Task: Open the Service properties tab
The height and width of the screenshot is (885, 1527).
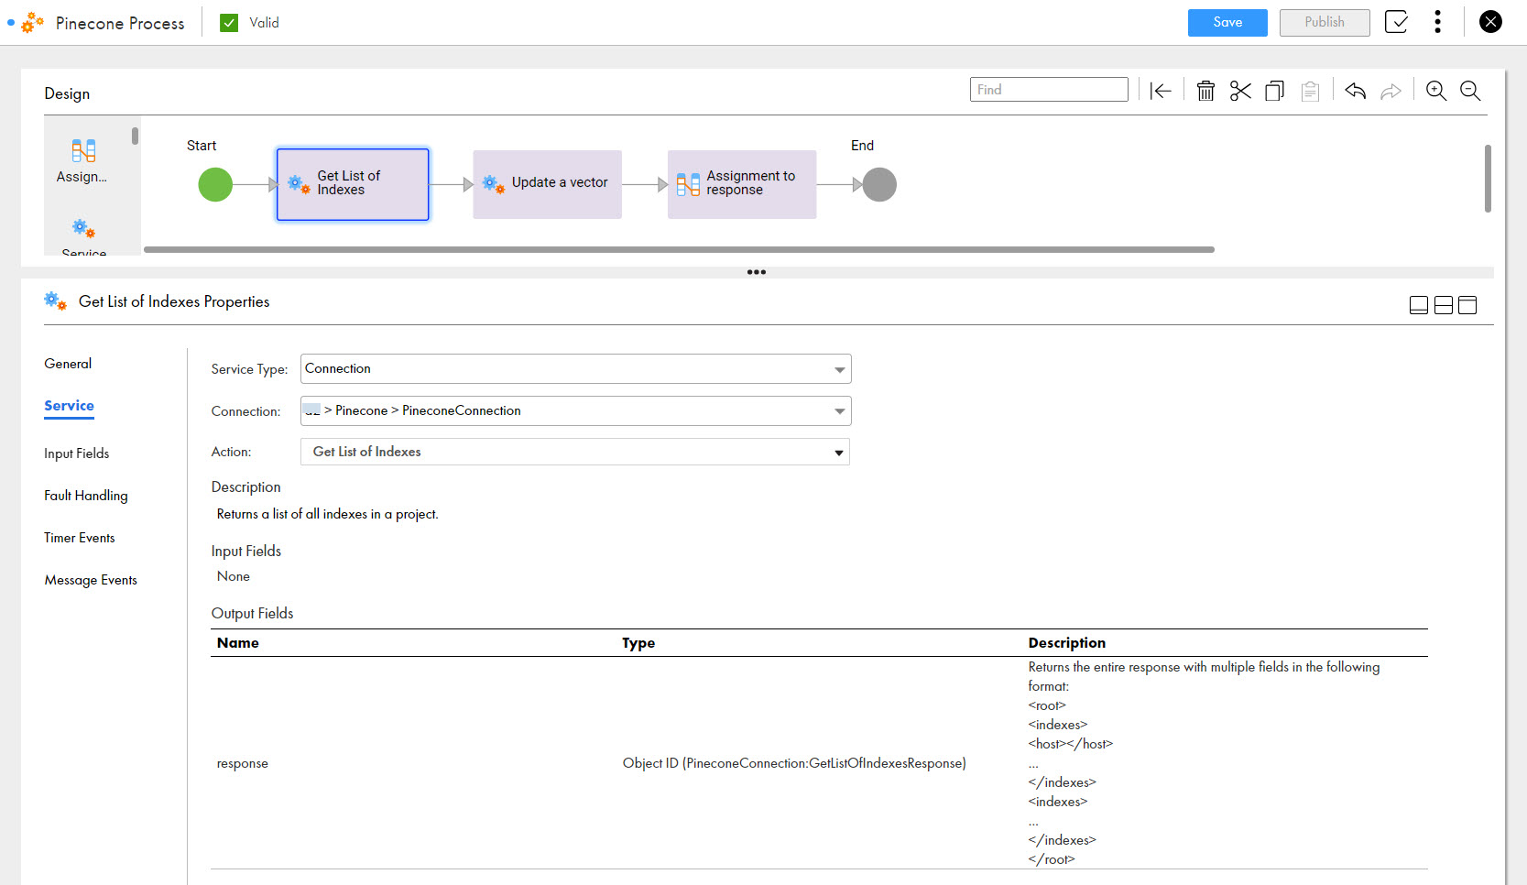Action: click(69, 406)
